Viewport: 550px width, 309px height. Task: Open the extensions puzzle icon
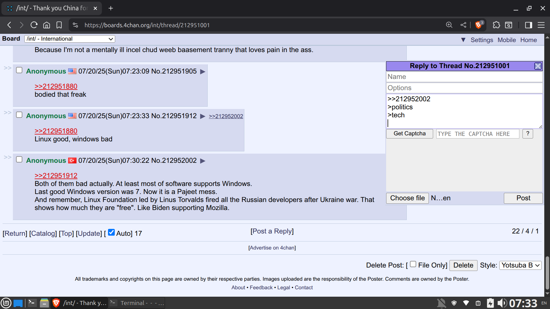tap(496, 25)
